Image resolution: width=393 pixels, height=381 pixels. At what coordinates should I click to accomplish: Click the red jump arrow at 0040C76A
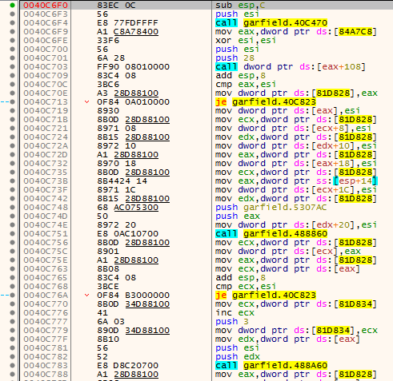pyautogui.click(x=86, y=296)
